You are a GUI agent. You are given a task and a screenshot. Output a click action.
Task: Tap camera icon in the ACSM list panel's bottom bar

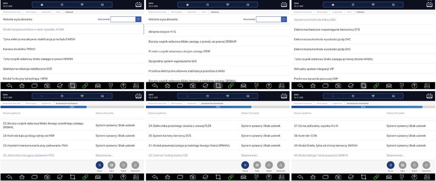47,85
